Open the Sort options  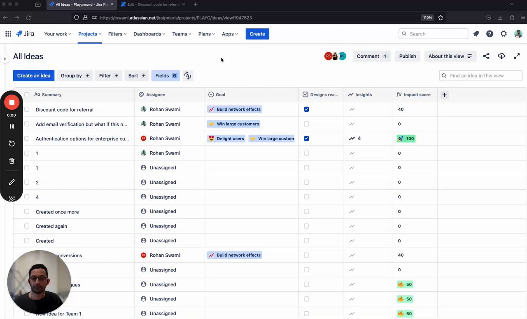(137, 75)
